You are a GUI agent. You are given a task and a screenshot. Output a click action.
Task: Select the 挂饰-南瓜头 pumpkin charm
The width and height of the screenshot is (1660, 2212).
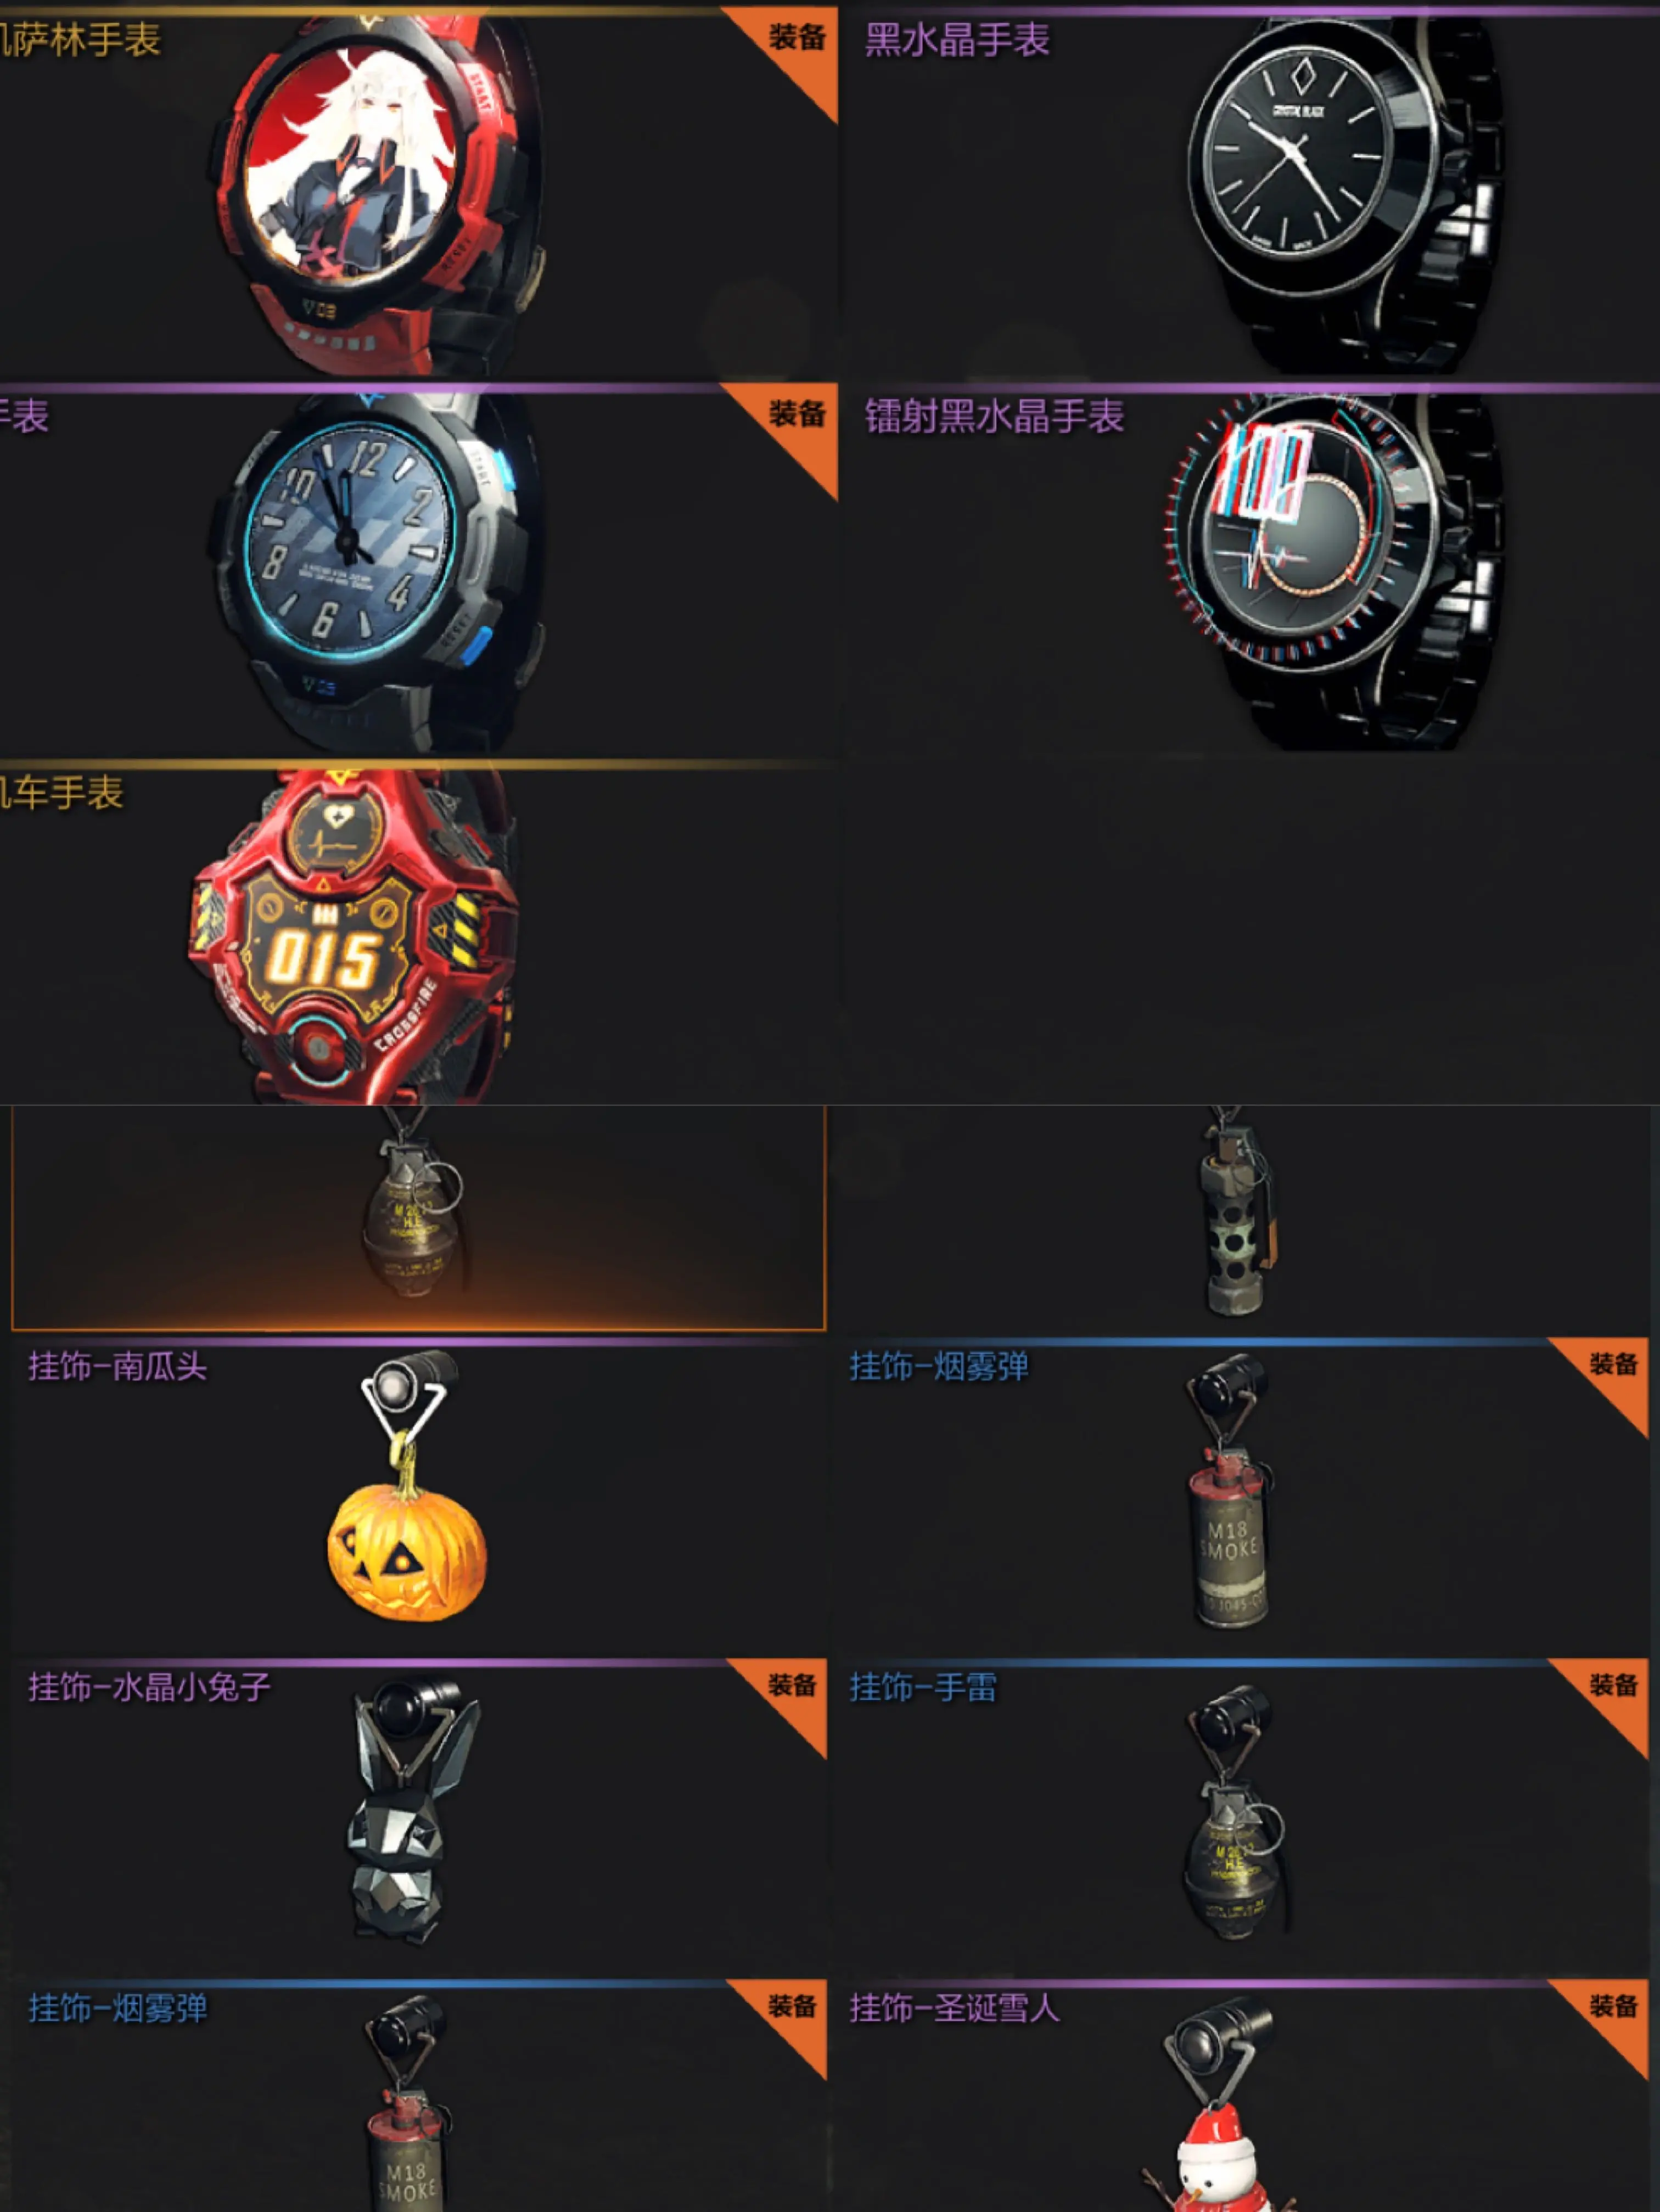click(418, 1496)
